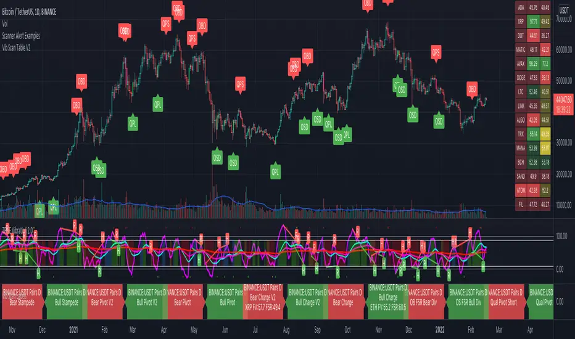575x339 pixels.
Task: Click the Bear Pivot V2 alert banner
Action: [104, 301]
